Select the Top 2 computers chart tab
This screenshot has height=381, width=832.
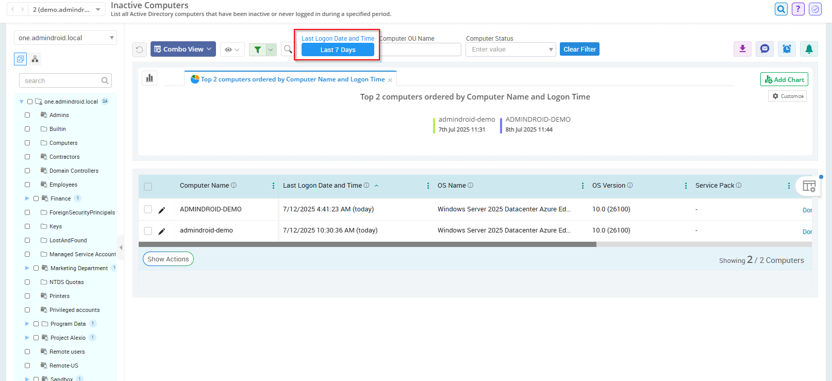292,79
